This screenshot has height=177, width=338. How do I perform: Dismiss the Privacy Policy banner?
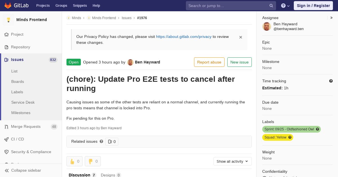click(241, 37)
